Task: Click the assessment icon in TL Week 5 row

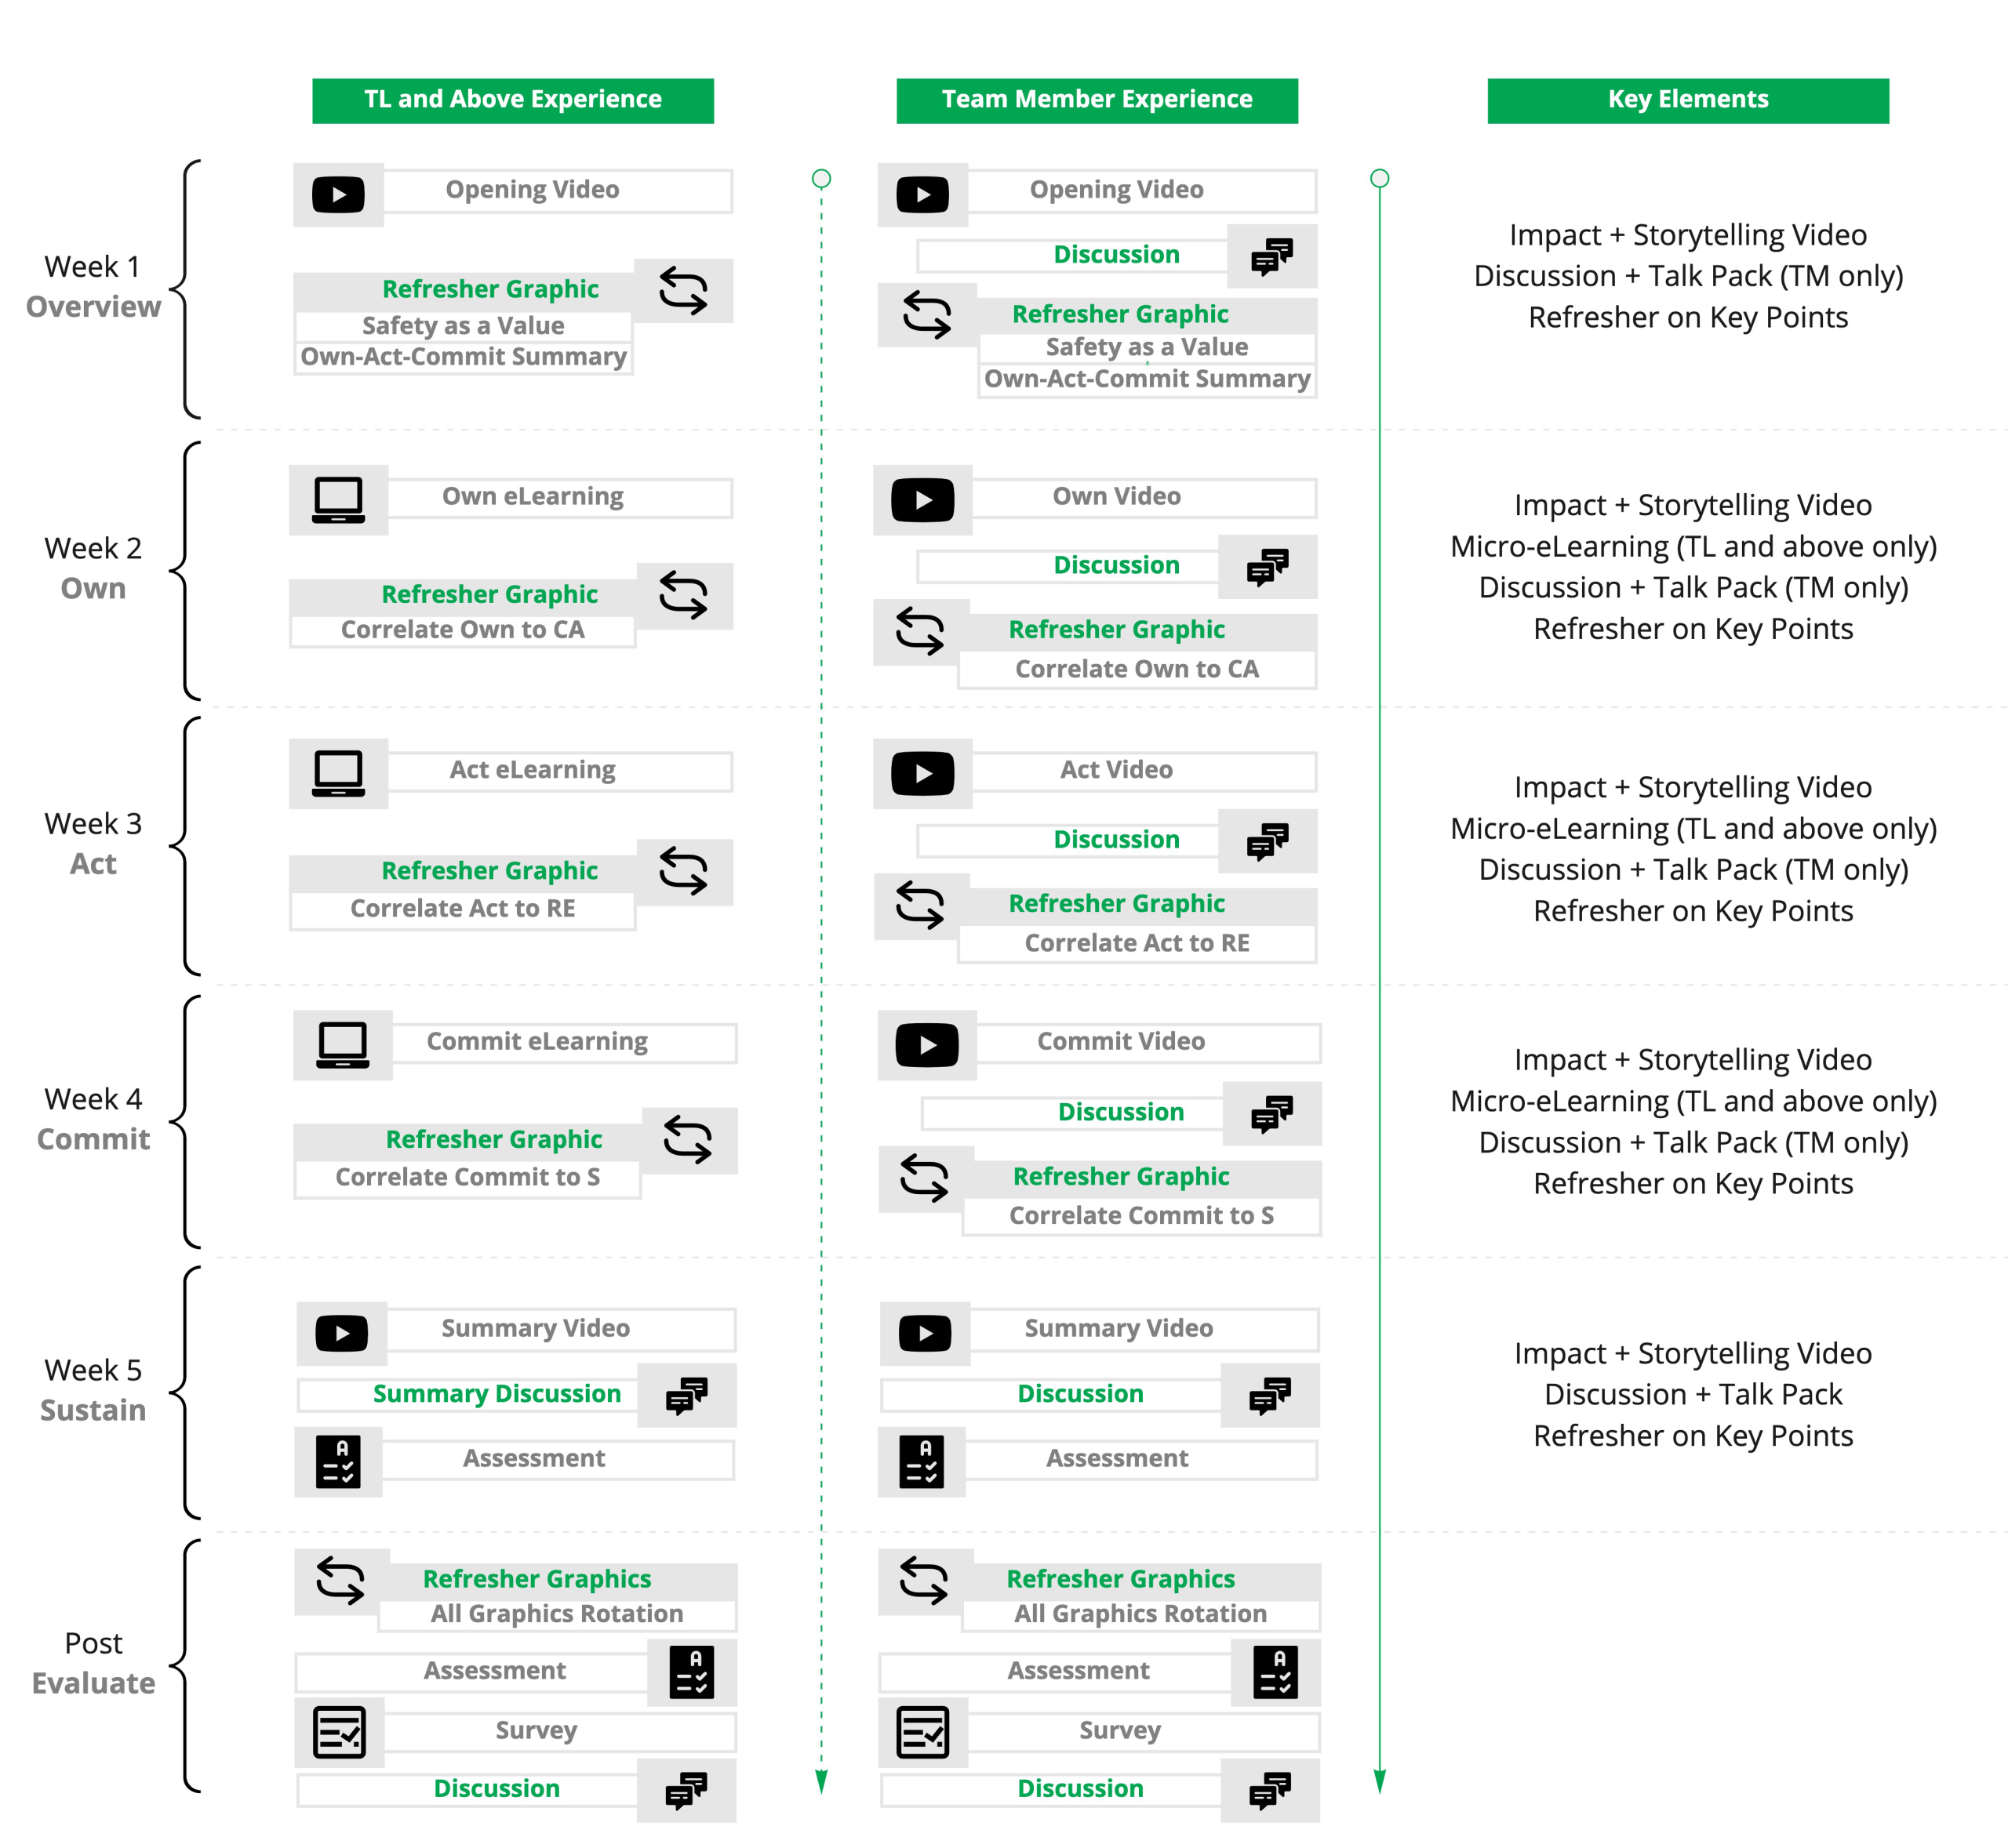Action: point(338,1461)
